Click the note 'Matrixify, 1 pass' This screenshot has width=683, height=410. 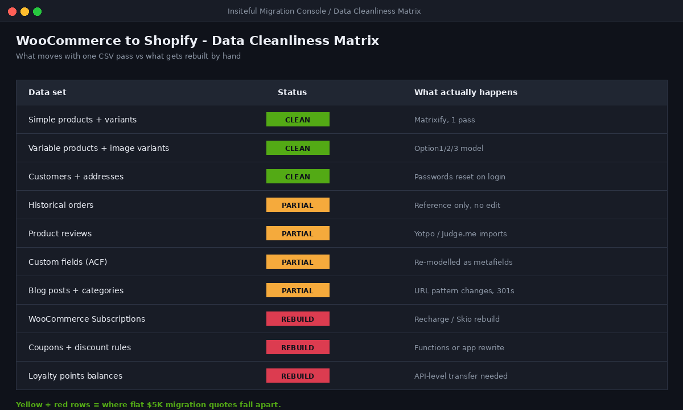445,120
